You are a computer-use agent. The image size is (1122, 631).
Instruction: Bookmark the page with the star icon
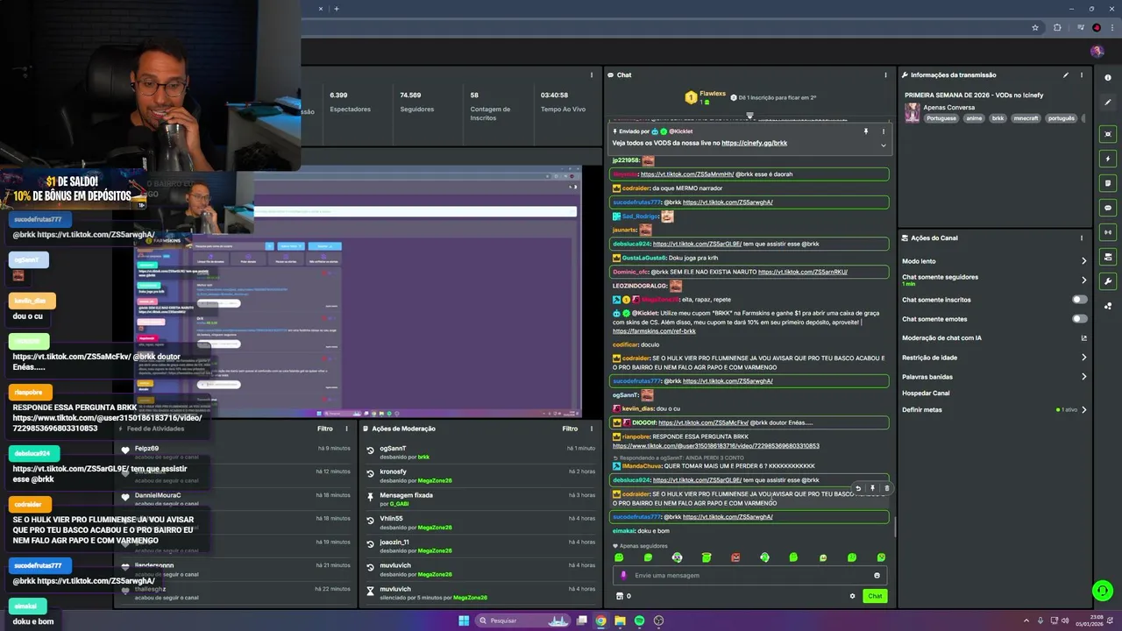(x=1035, y=28)
